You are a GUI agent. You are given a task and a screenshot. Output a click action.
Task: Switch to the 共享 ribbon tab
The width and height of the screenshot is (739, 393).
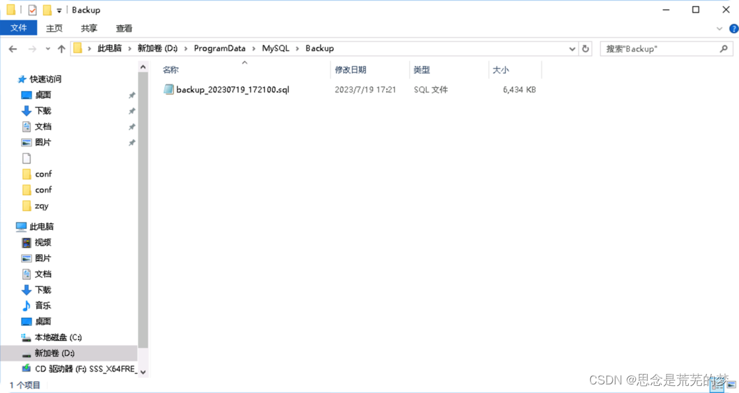(89, 28)
